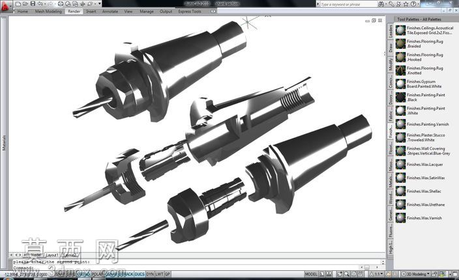Toggle DUCS in status bar
Screen dimensions: 459x280
click(140, 274)
